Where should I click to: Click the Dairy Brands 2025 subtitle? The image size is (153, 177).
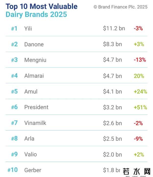click(x=36, y=14)
